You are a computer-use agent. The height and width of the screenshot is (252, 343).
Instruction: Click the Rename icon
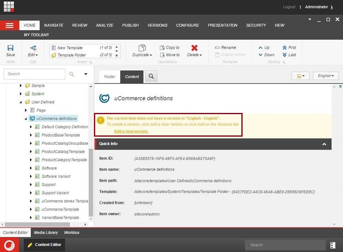[217, 47]
